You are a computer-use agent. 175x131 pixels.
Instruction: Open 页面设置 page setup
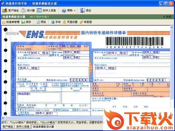click(70, 22)
